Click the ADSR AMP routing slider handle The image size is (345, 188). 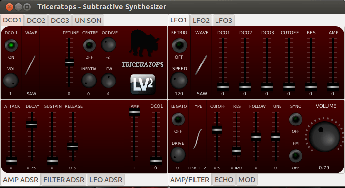(x=134, y=112)
